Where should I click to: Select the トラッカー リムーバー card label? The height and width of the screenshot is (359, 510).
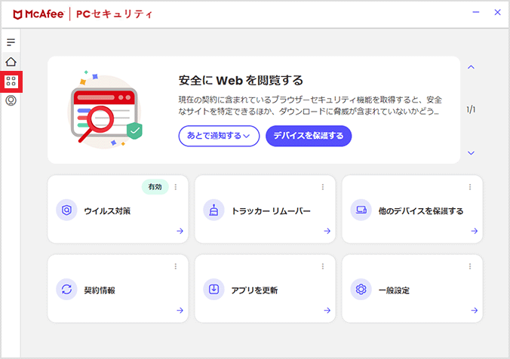271,211
